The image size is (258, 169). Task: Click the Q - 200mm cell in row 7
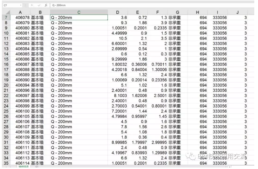[79, 18]
